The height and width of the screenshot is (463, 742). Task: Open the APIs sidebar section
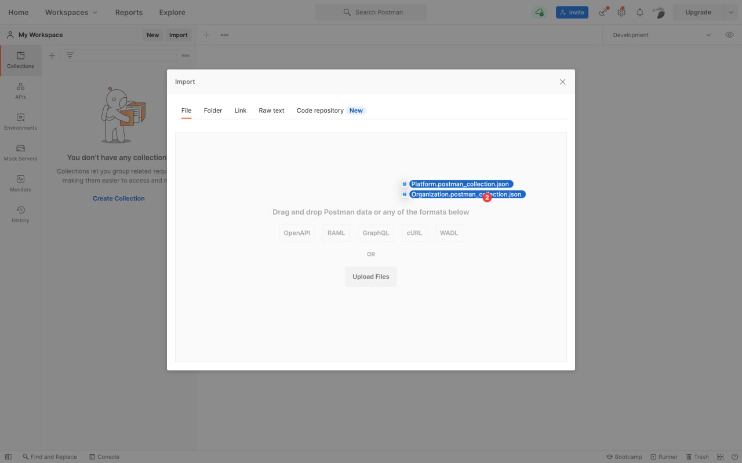[x=20, y=91]
